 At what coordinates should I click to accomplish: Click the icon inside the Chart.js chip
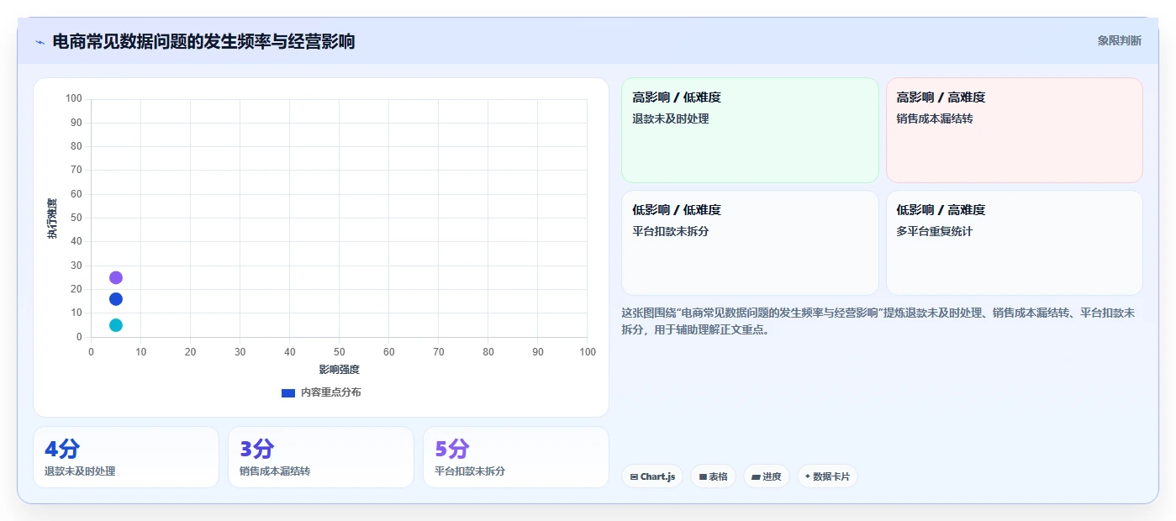(x=634, y=476)
